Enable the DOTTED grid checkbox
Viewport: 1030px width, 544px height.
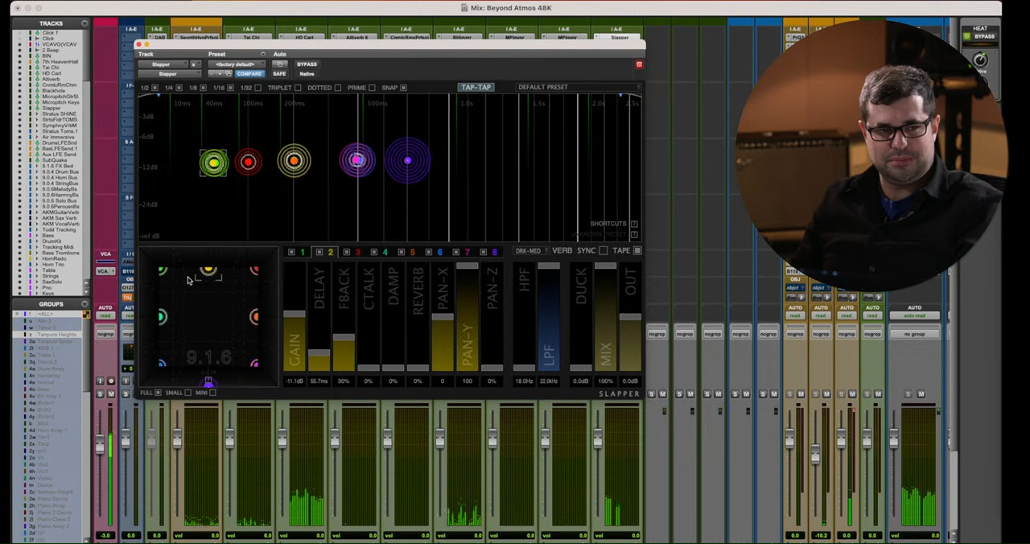(337, 88)
